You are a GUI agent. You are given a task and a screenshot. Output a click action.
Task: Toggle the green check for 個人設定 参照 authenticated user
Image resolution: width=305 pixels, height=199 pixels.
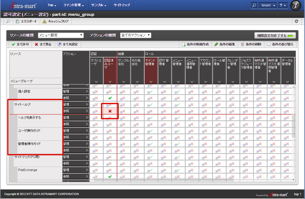(x=110, y=98)
